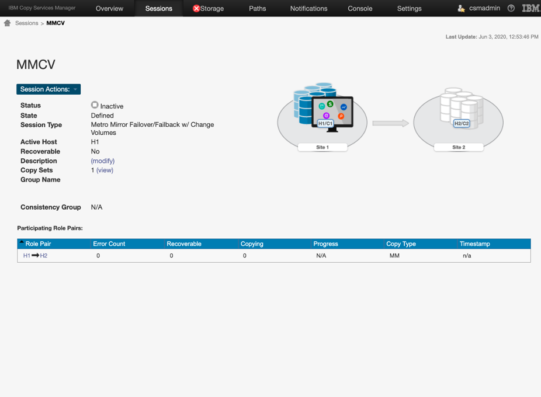Click the MMCV page heading
The height and width of the screenshot is (397, 541).
click(36, 64)
